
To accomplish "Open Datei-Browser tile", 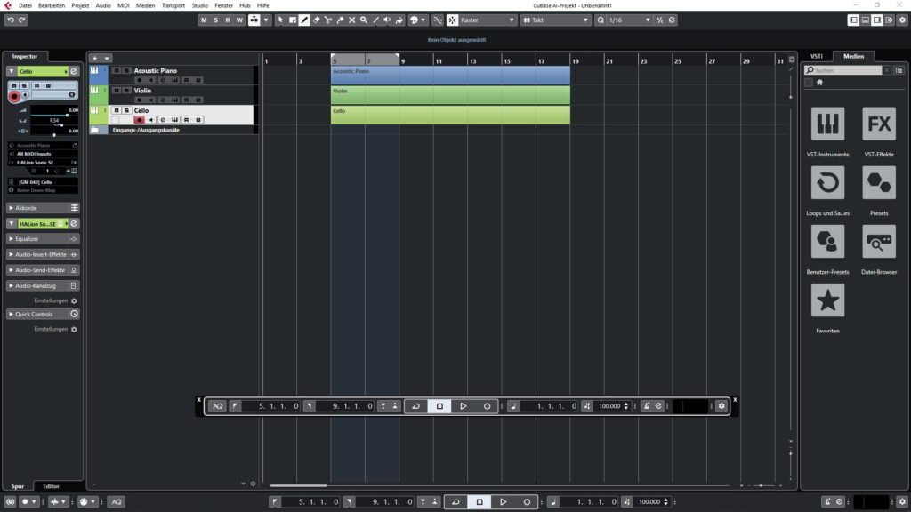I will [x=878, y=242].
